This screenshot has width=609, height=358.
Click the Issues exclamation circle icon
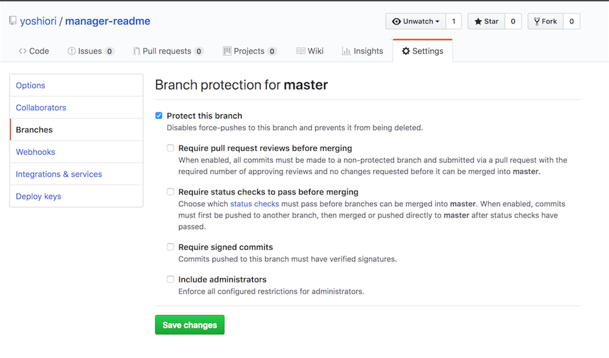tap(71, 51)
